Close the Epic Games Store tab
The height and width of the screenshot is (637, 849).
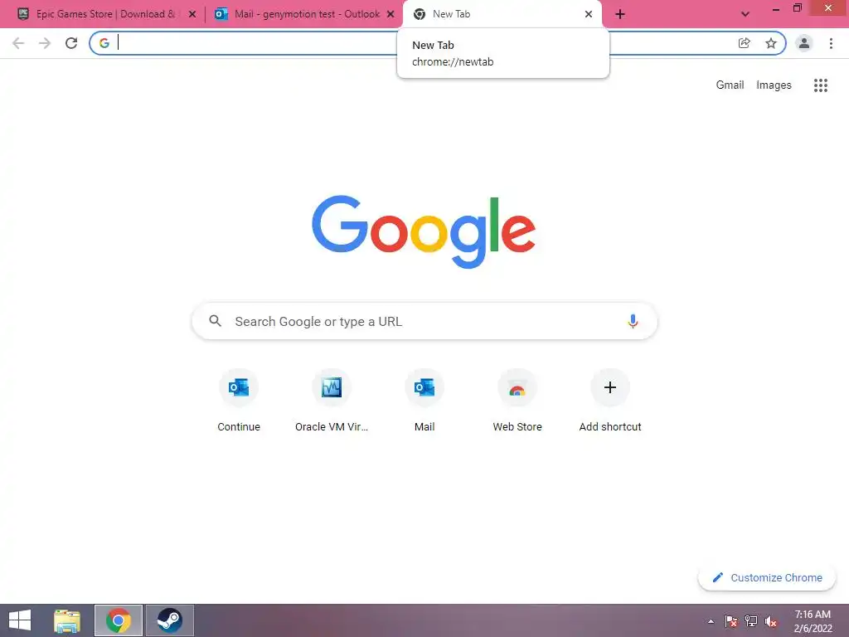pyautogui.click(x=192, y=15)
